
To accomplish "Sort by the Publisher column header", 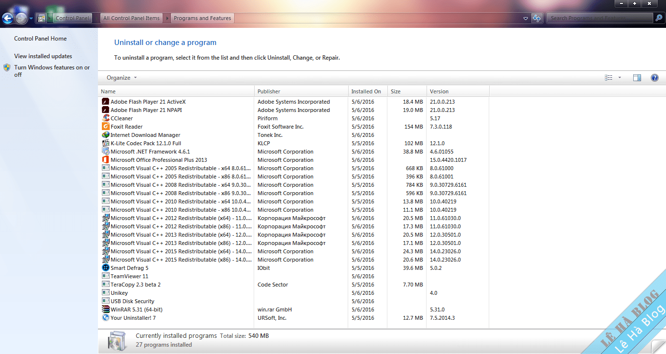I will tap(301, 91).
